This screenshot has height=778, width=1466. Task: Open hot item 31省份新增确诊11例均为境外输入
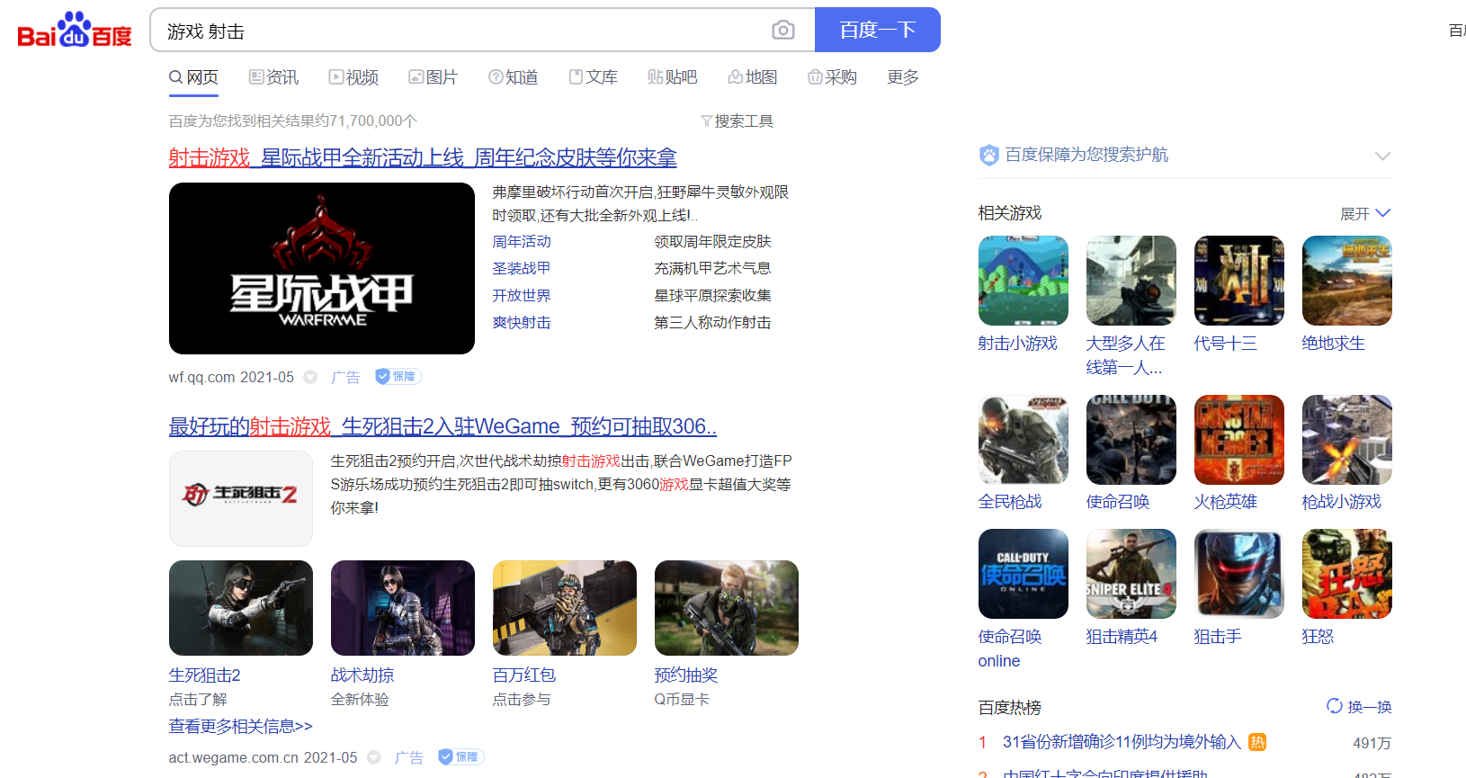click(1122, 742)
